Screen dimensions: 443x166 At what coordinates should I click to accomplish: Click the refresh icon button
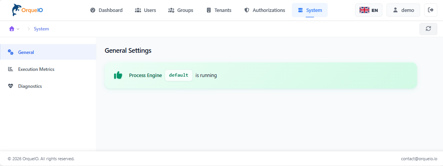point(428,29)
